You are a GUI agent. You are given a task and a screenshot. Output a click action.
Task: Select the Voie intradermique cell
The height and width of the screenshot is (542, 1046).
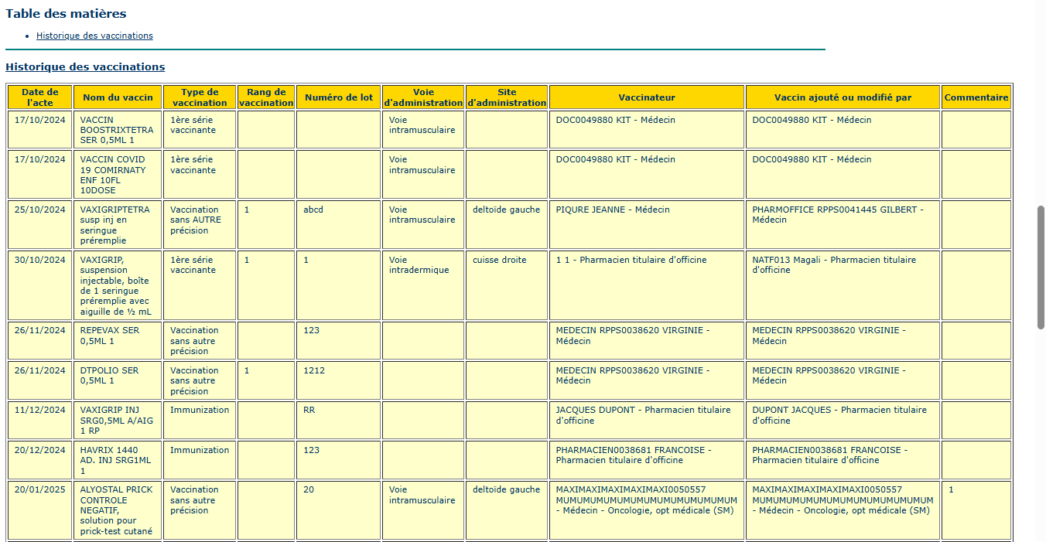point(419,265)
